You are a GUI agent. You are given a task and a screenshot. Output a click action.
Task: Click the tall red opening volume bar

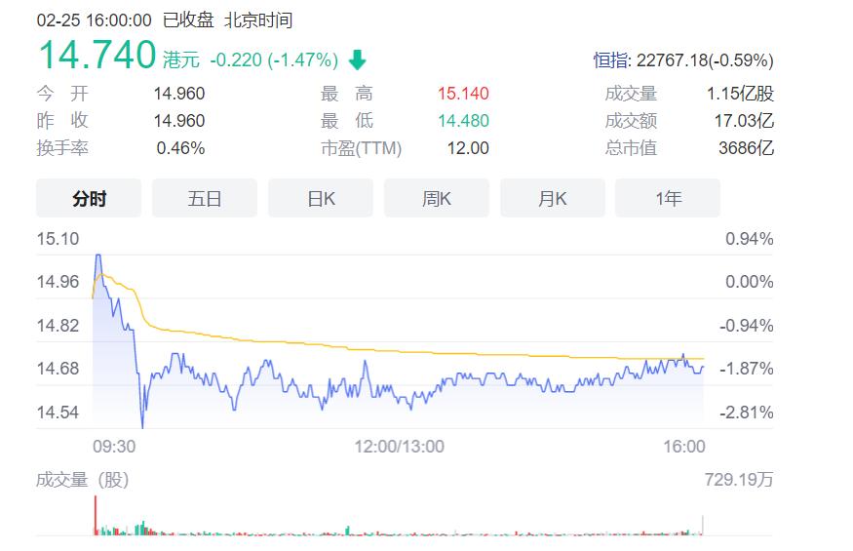tap(96, 516)
